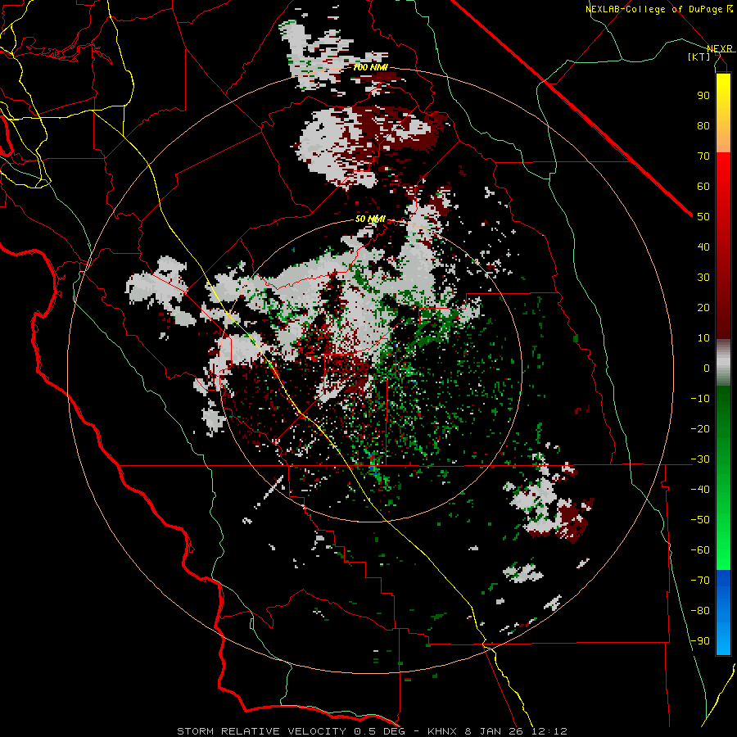Click the 70 value on velocity scale
Image resolution: width=737 pixels, height=737 pixels.
tap(703, 156)
